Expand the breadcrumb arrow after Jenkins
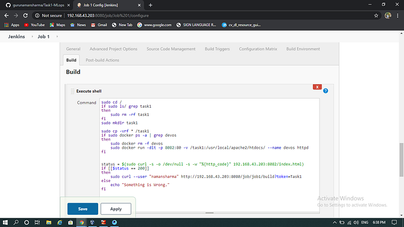The height and width of the screenshot is (227, 404). 32,36
